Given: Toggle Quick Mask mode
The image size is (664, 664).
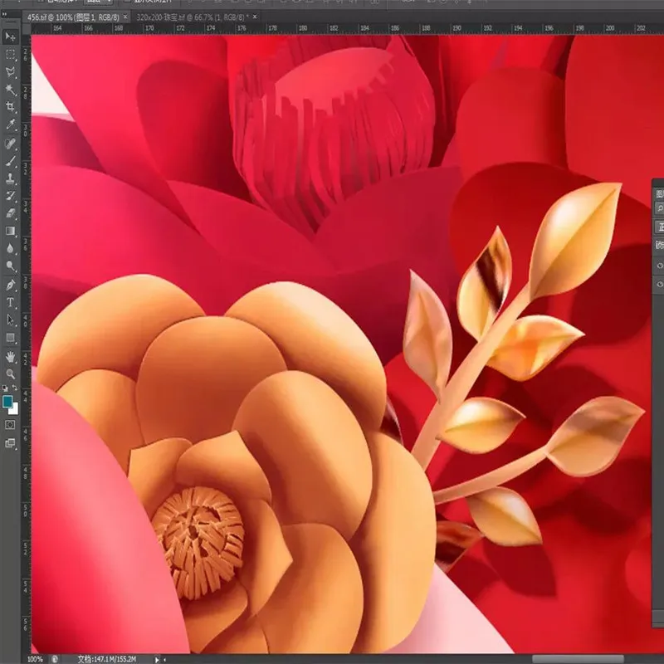Looking at the screenshot, I should pyautogui.click(x=11, y=424).
